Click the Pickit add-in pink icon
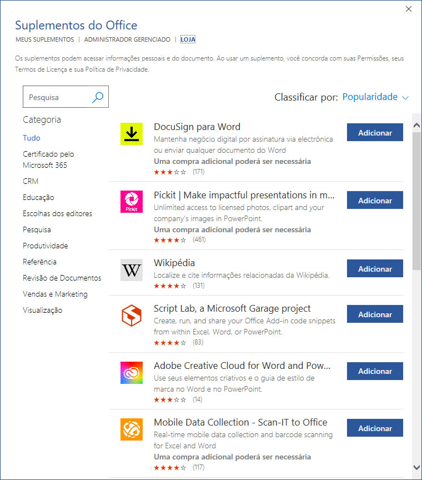Viewport: 422px width, 480px height. tap(132, 202)
